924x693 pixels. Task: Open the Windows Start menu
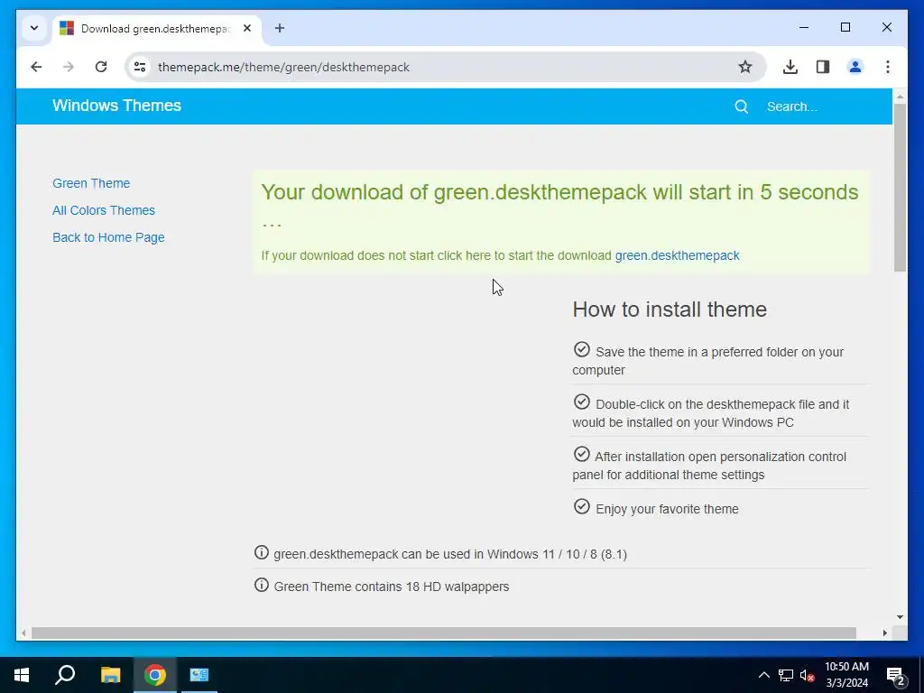click(x=22, y=675)
